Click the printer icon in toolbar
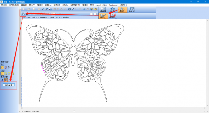Screen dimensions: 209x113 click(39, 9)
